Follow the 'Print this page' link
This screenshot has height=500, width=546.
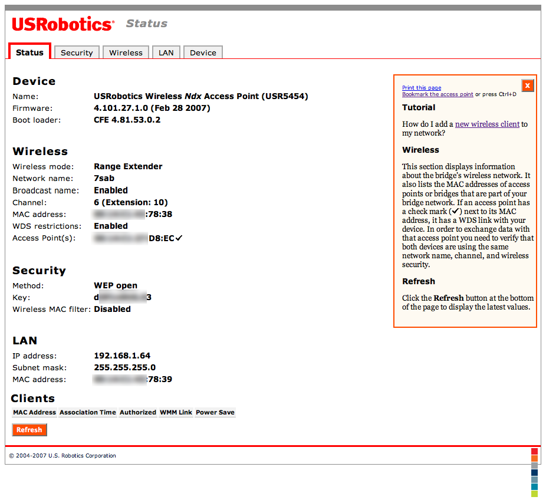click(422, 88)
